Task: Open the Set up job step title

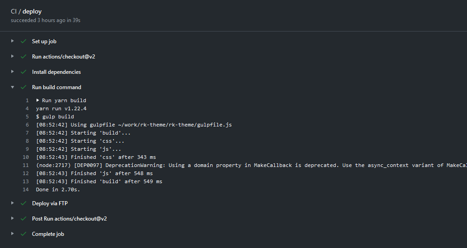Action: pos(44,41)
